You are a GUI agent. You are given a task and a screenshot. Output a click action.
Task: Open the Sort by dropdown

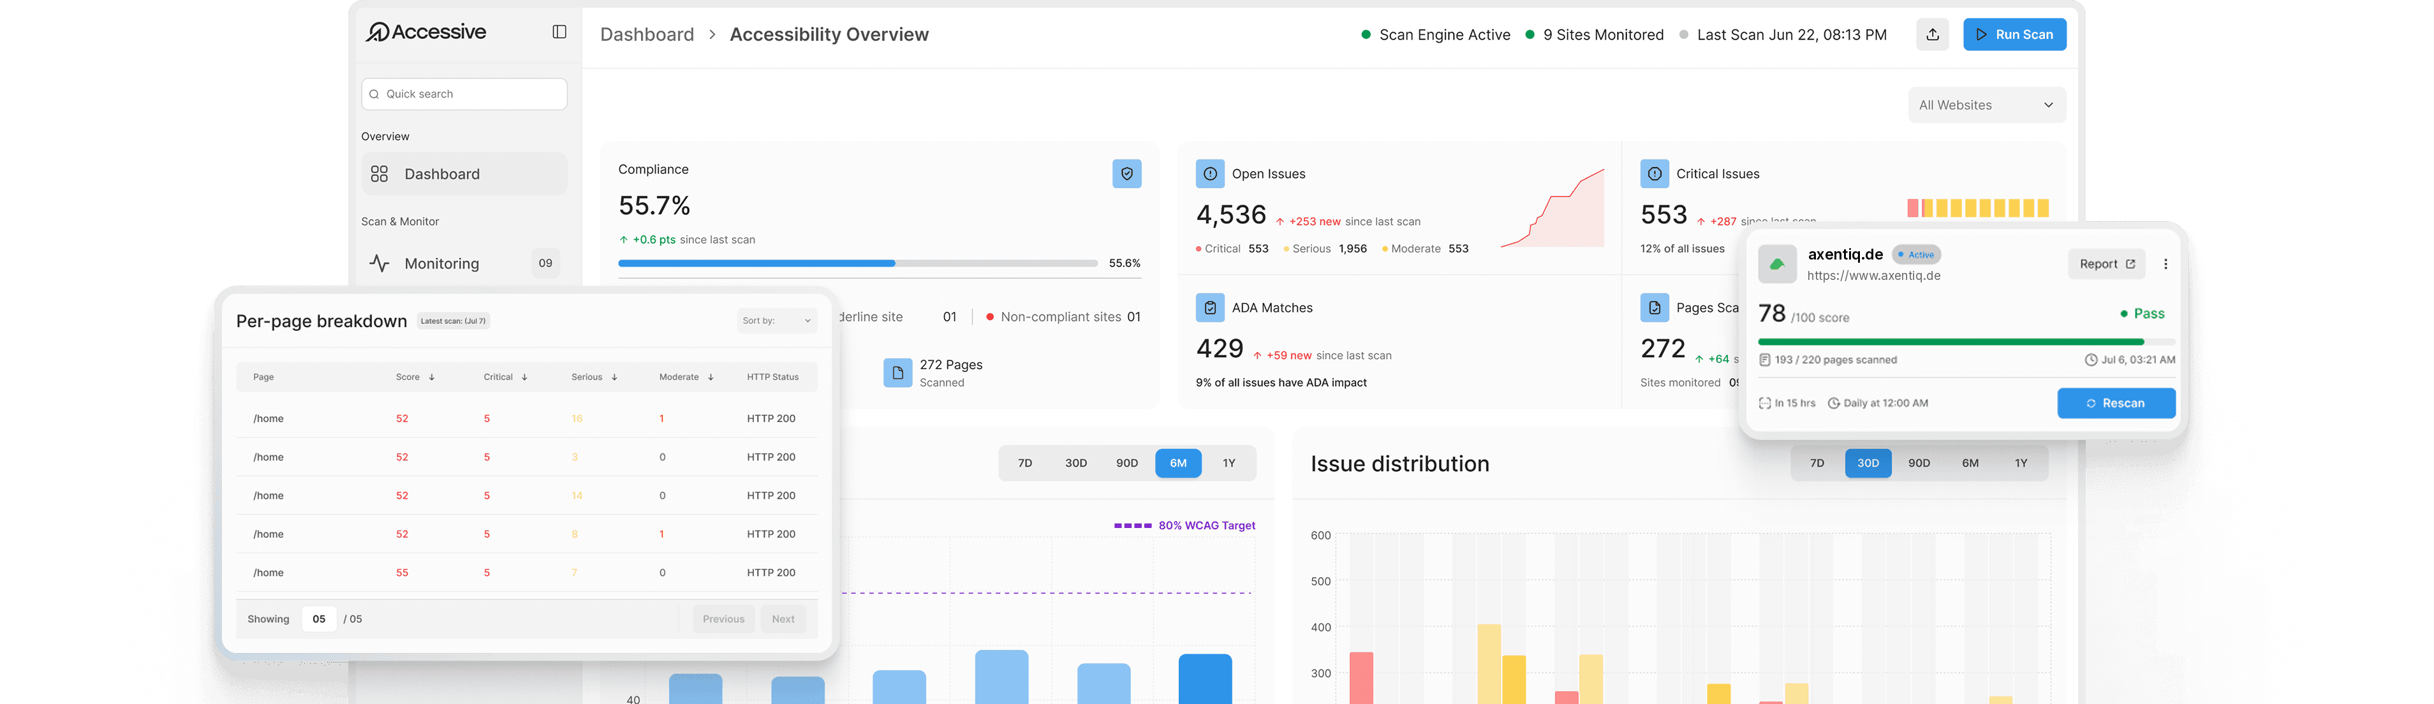click(777, 321)
